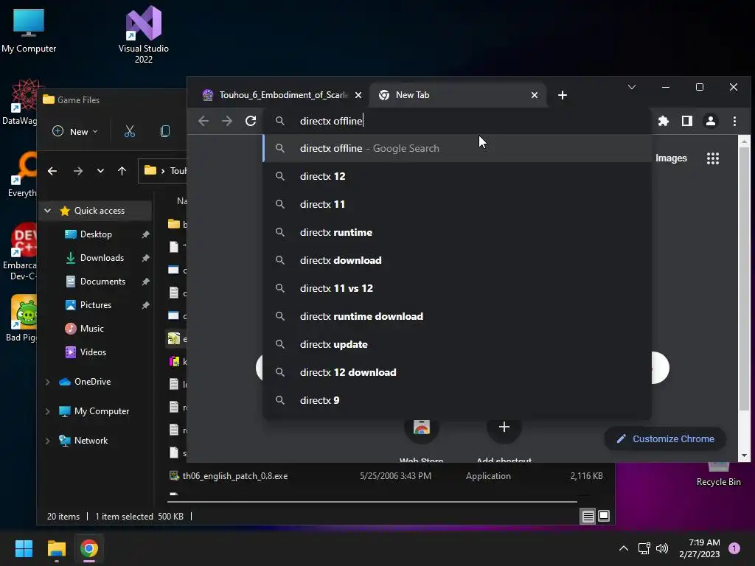
Task: Click Chrome scrollbar down arrow
Action: point(744,455)
